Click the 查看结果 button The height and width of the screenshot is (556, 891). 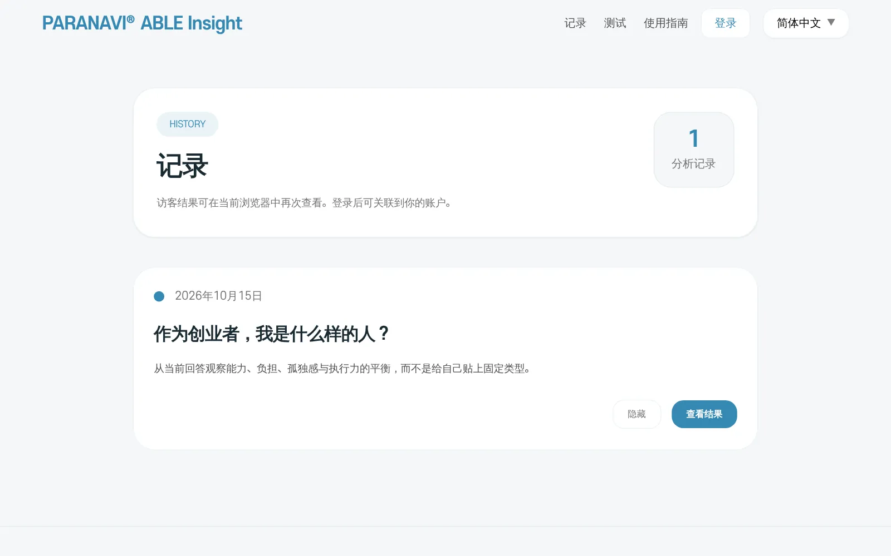pos(704,414)
